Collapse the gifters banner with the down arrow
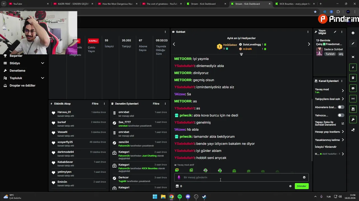 [241, 54]
